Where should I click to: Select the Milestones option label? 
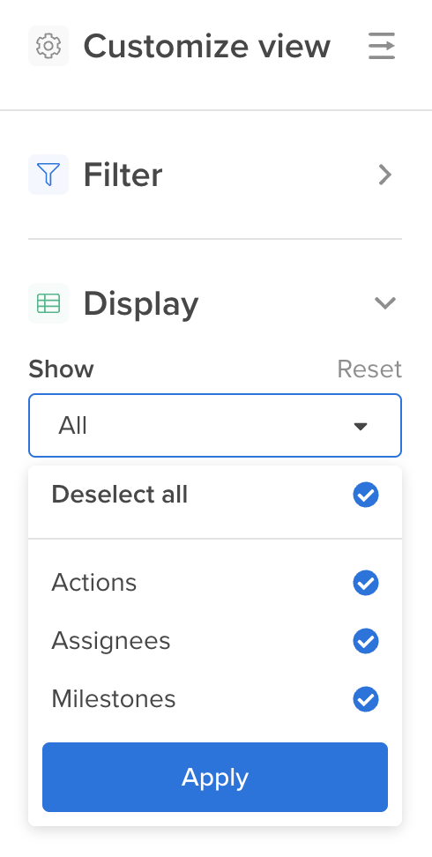[114, 699]
